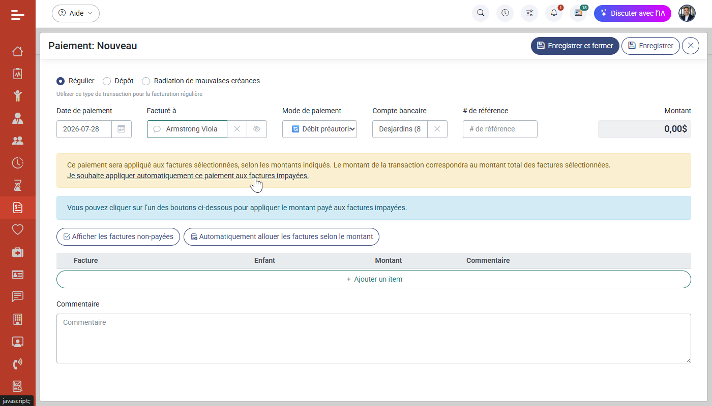Open the Mode de paiement dropdown
This screenshot has width=712, height=406.
point(319,129)
